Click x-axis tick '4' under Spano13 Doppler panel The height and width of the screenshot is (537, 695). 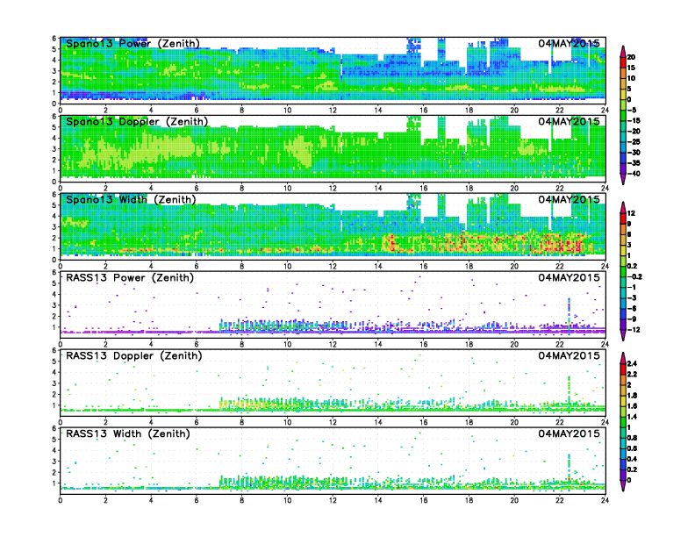tap(151, 189)
